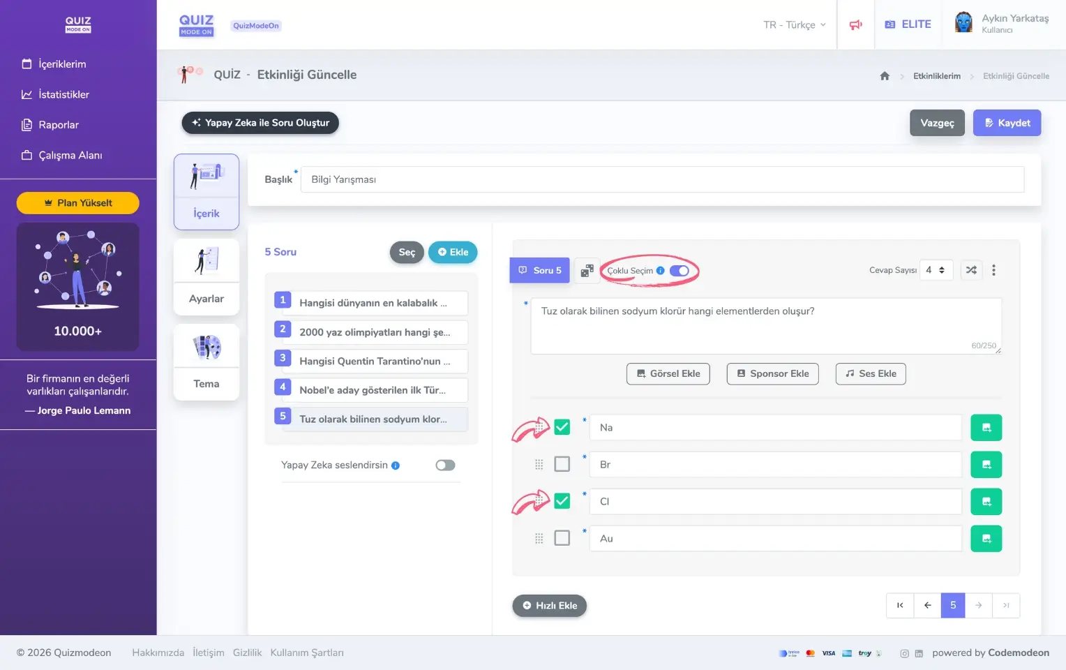Go to previous question with left arrow

pos(927,606)
